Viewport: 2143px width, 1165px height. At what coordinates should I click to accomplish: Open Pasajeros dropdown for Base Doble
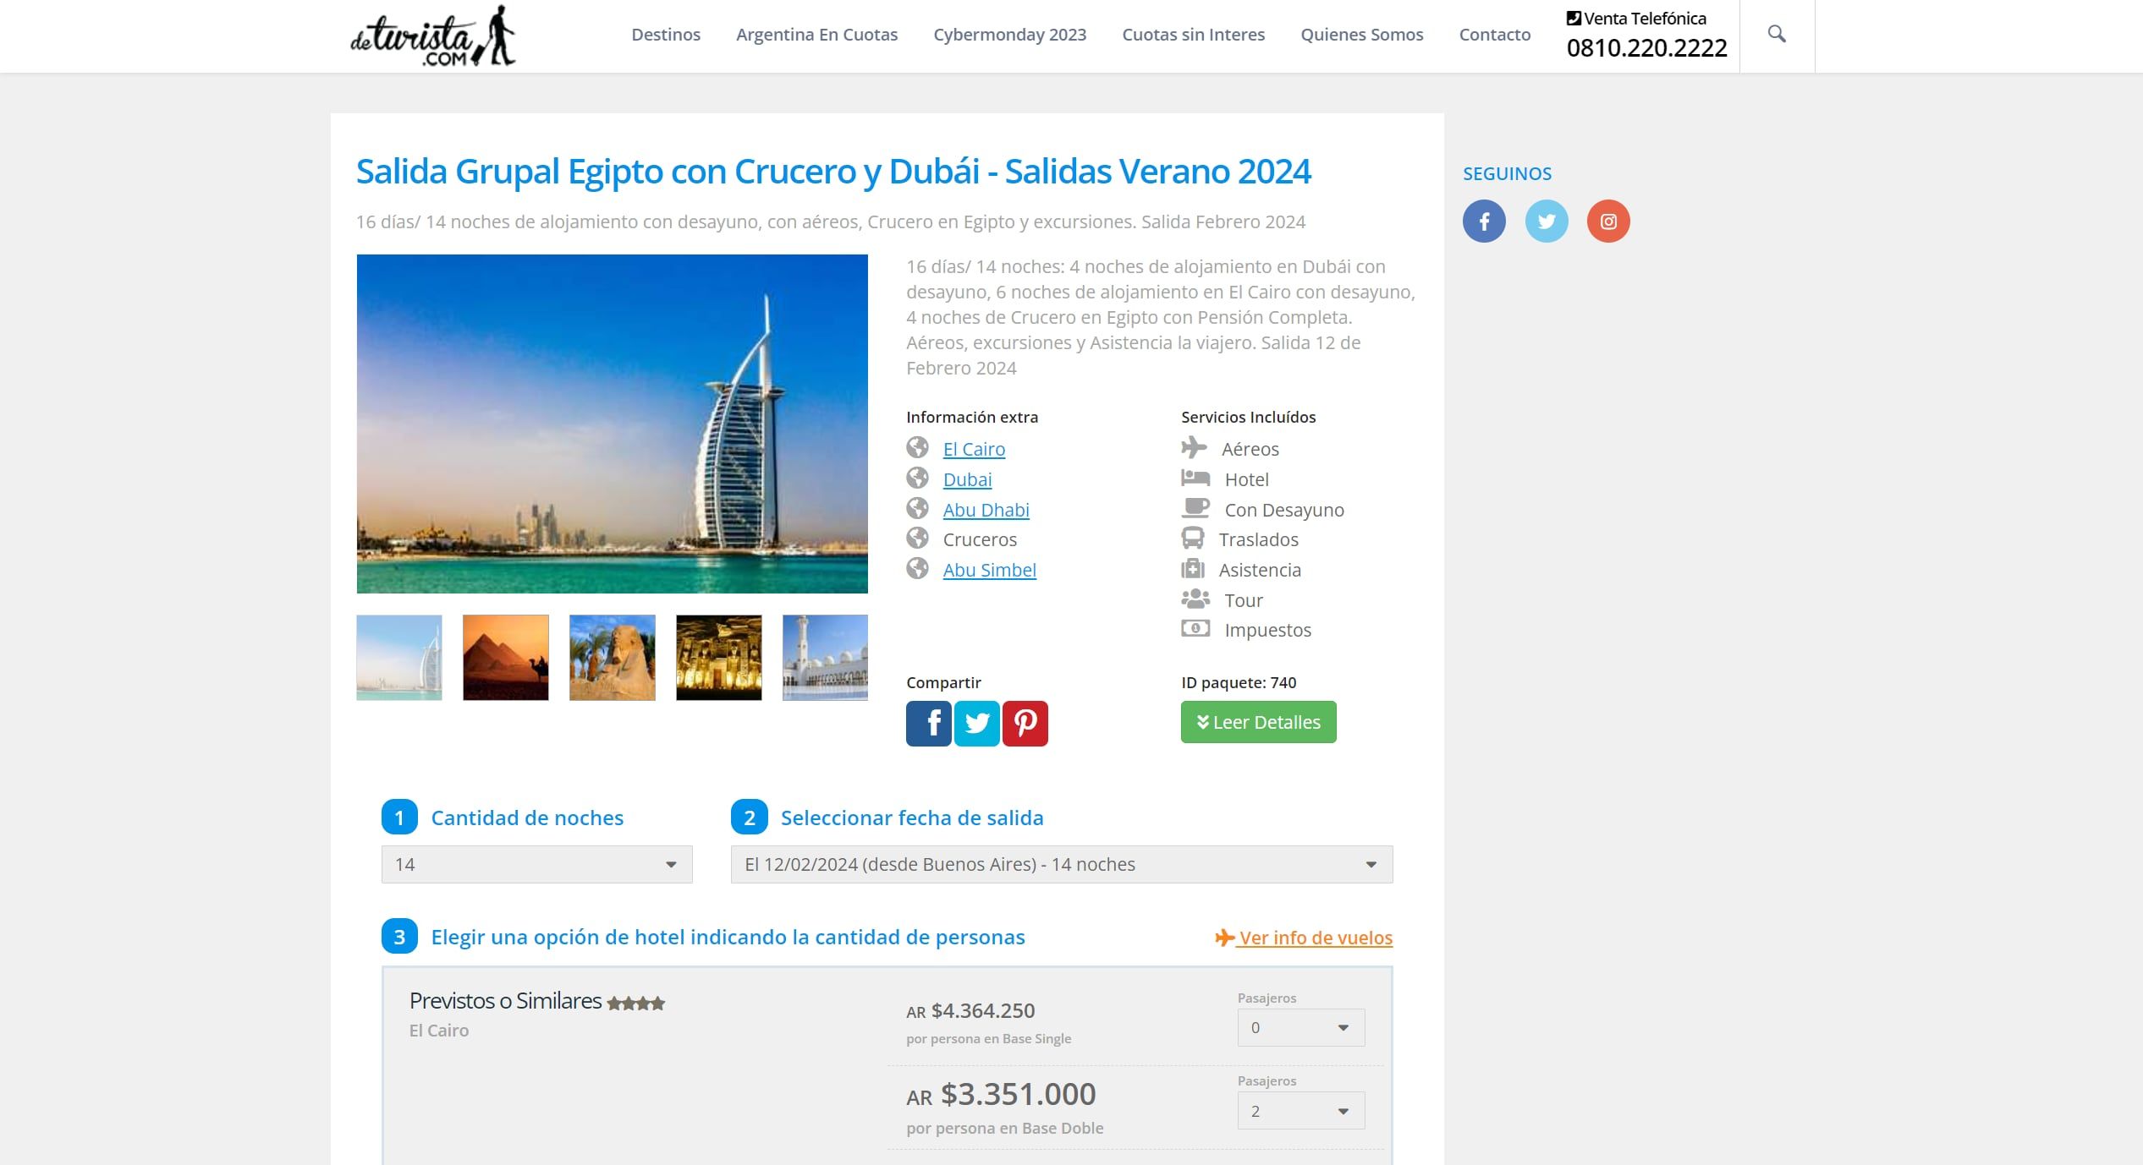(1301, 1111)
